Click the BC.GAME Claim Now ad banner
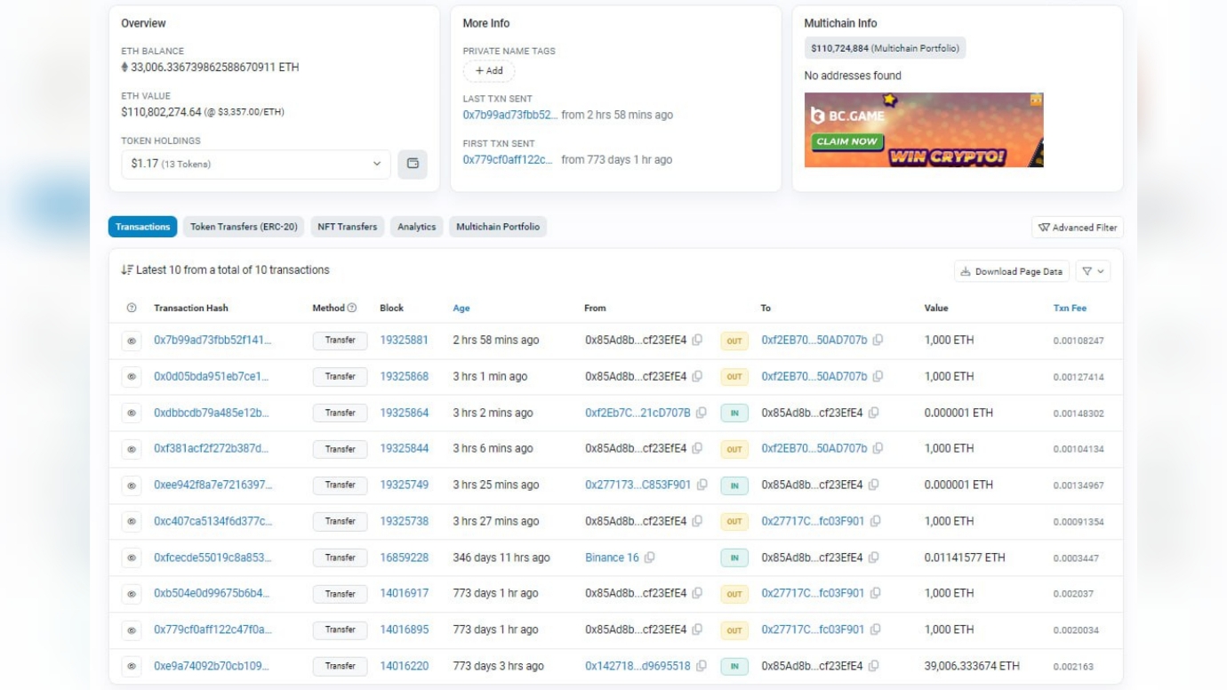1227x690 pixels. (924, 130)
